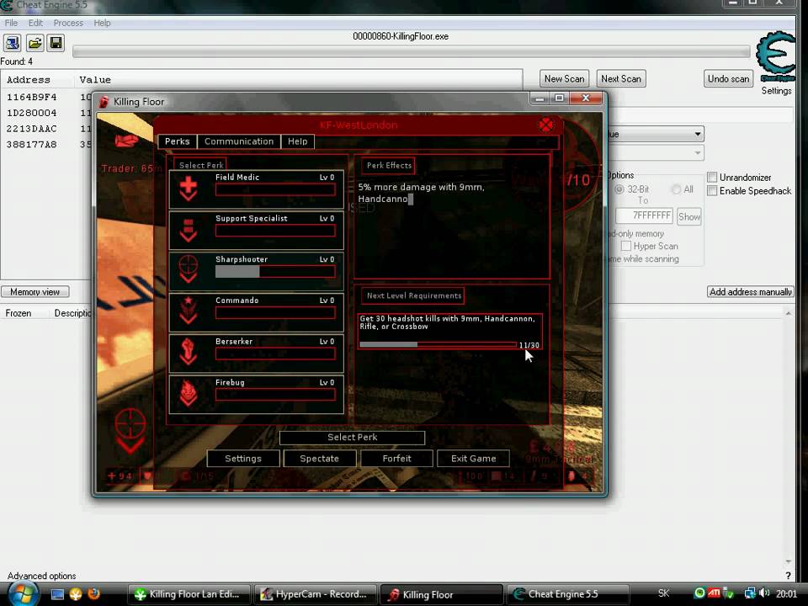Open Memory view
Viewport: 808px width, 606px height.
point(35,292)
